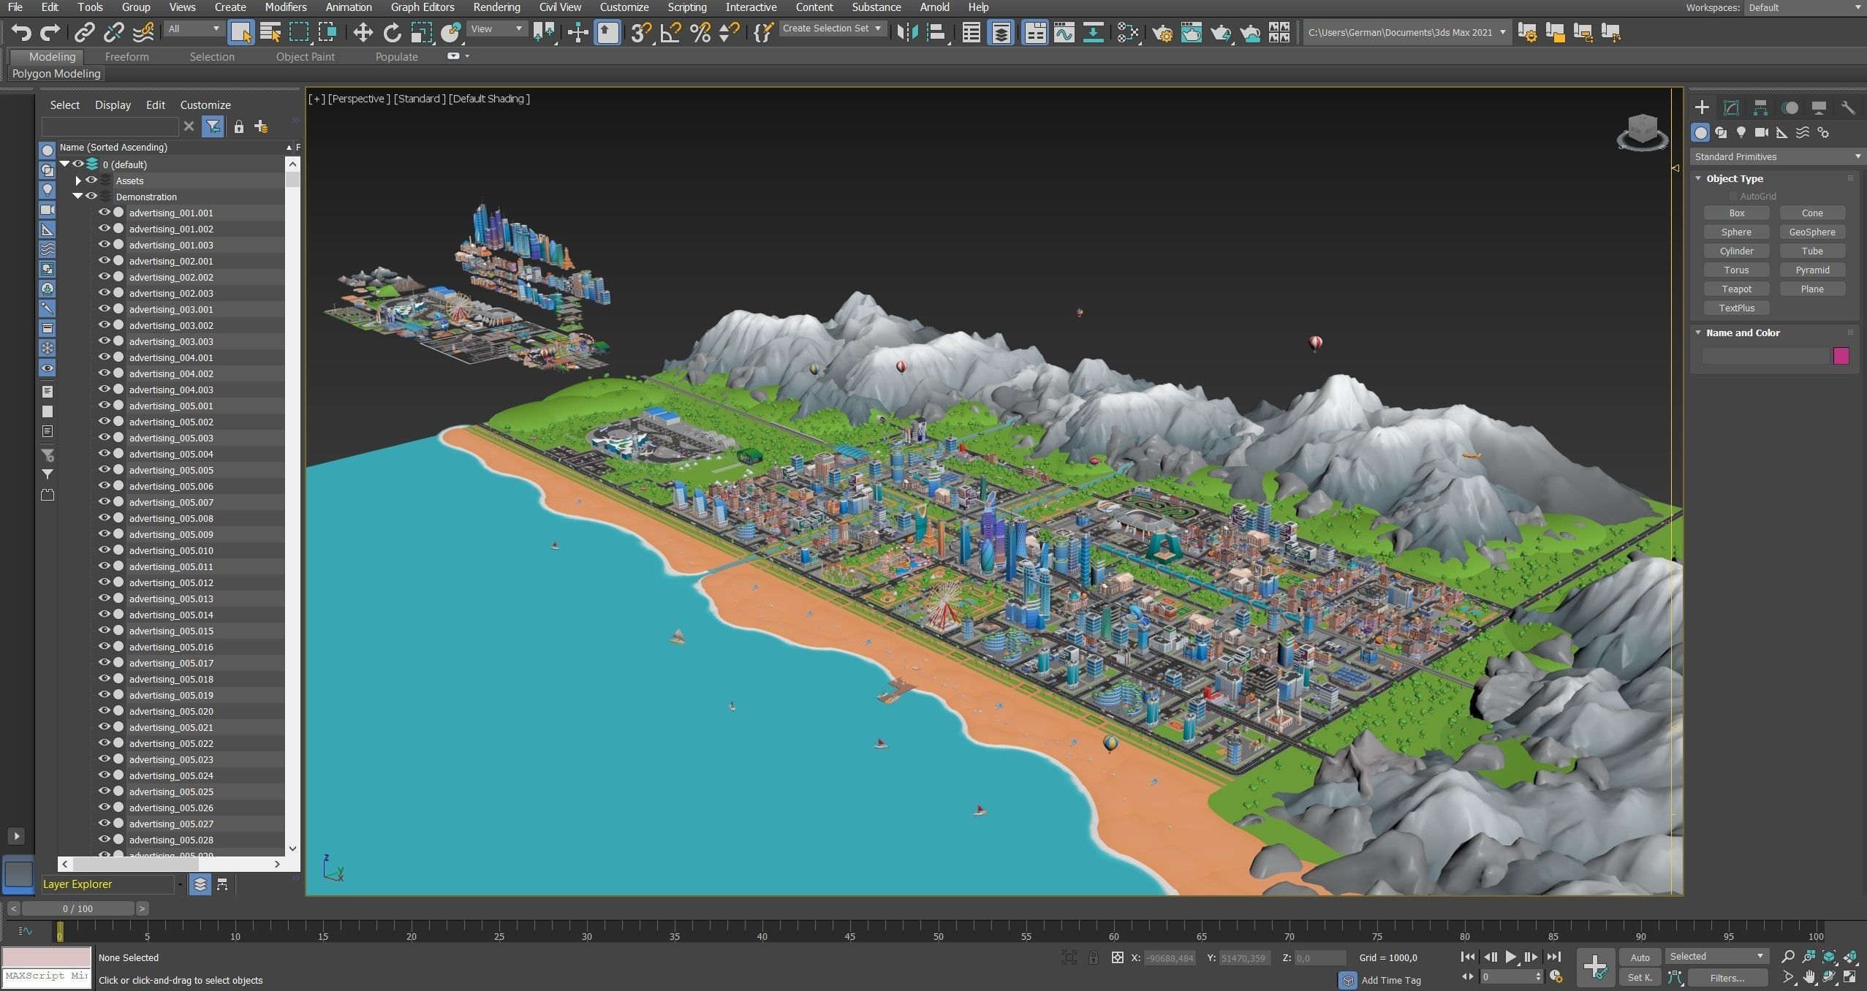Open the Standard Primitives dropdown
This screenshot has width=1867, height=991.
[1776, 156]
